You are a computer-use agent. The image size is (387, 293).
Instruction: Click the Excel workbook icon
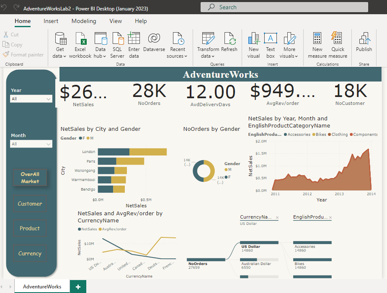point(80,39)
